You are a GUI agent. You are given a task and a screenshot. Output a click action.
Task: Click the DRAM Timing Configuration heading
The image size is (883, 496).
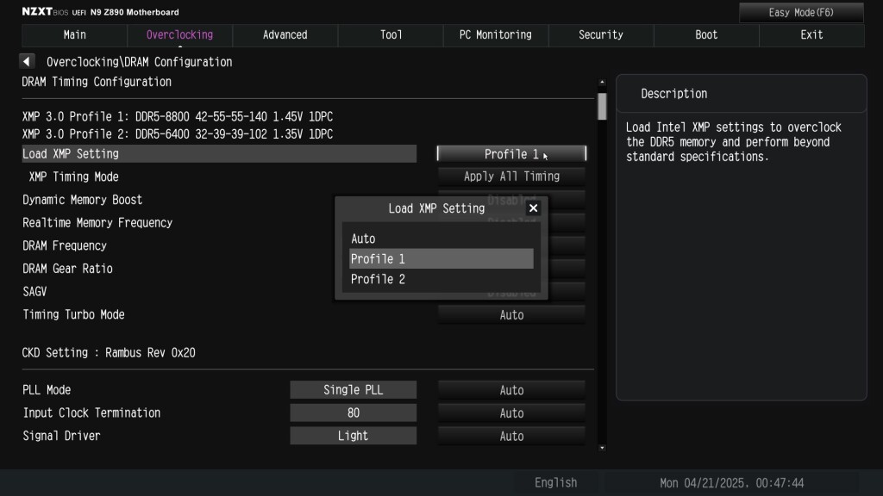tap(97, 82)
